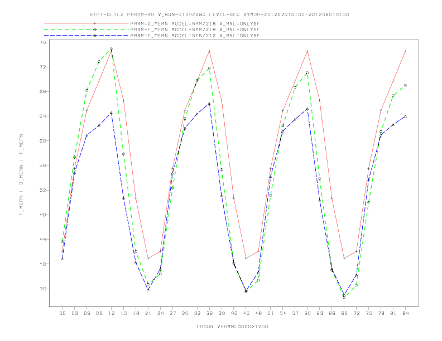The width and height of the screenshot is (442, 341).
Task: Click x-axis tick label 18
Action: [x=136, y=313]
